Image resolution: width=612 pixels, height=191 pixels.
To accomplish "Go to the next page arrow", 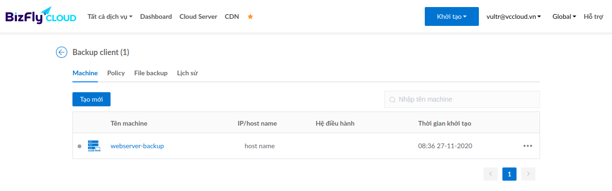I will pos(528,174).
